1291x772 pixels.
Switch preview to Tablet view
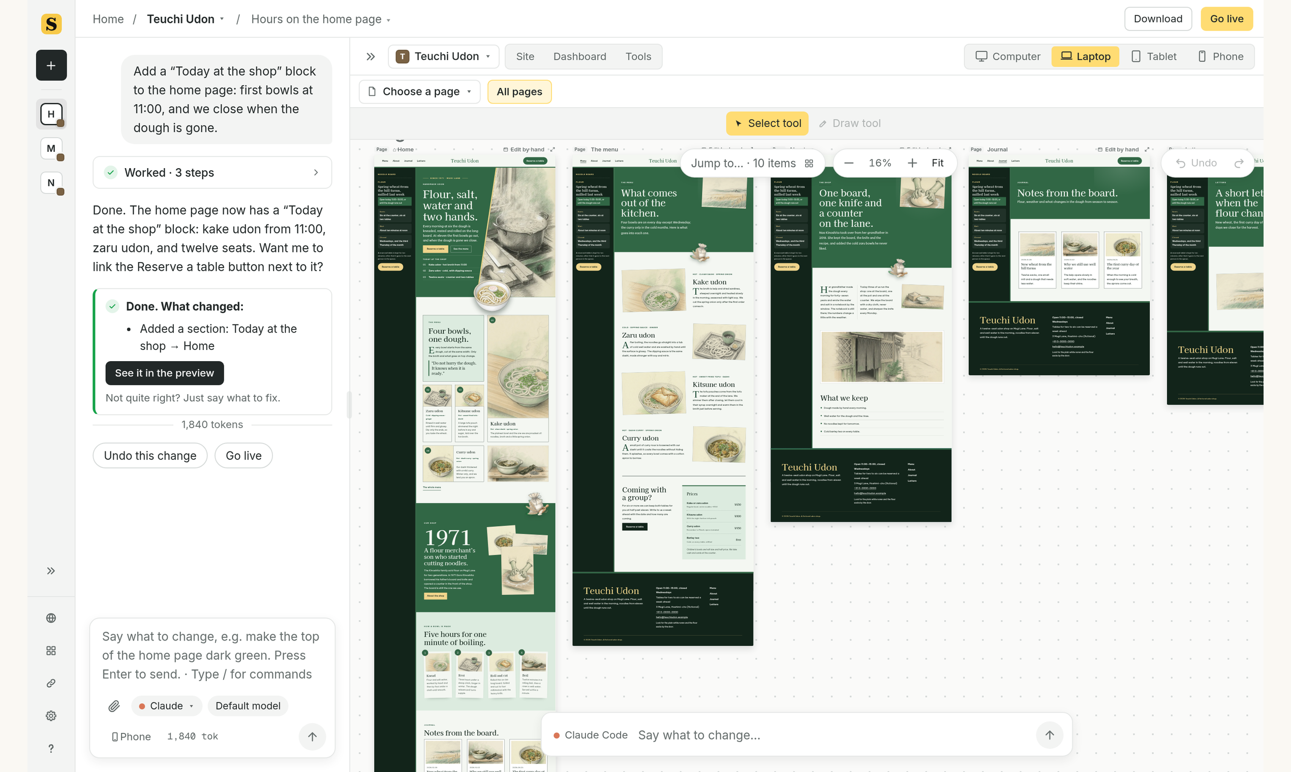pyautogui.click(x=1154, y=56)
